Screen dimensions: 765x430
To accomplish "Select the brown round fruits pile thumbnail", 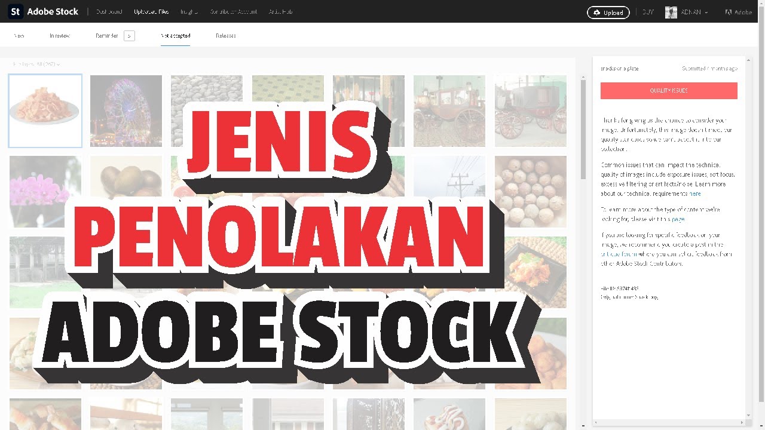I will tap(531, 192).
